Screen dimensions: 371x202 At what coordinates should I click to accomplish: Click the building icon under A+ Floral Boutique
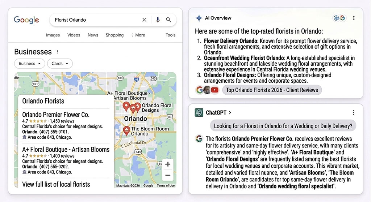pyautogui.click(x=24, y=172)
